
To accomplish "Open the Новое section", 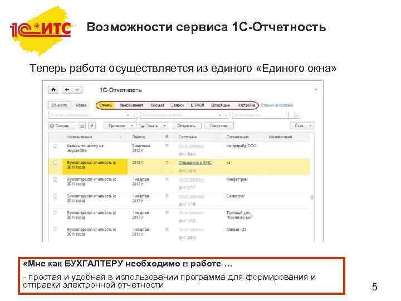I will [81, 105].
